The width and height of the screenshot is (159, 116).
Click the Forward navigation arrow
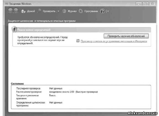point(16,11)
